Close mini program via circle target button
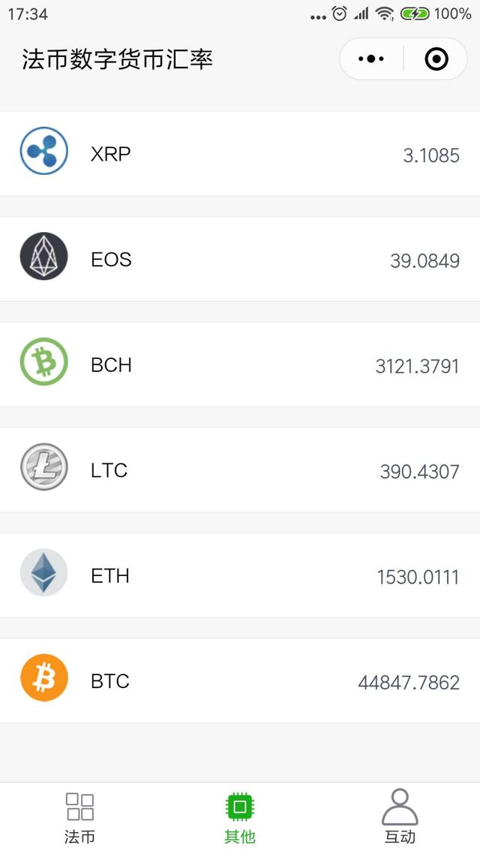The image size is (480, 854). coord(436,59)
